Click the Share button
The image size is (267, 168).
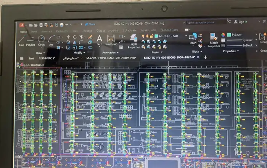click(90, 24)
